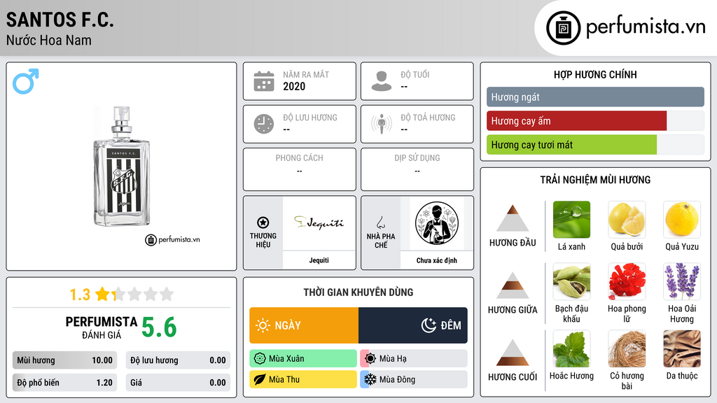Click the nose icon above Nhà pha chế
Screen dimensions: 717x403
[380, 222]
